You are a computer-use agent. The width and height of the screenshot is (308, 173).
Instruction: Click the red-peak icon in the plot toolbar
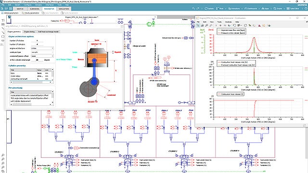click(x=259, y=25)
